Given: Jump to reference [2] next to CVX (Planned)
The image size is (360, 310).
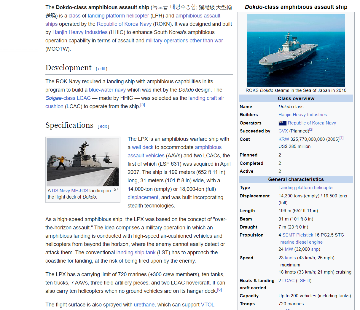Looking at the screenshot, I should coord(311,130).
